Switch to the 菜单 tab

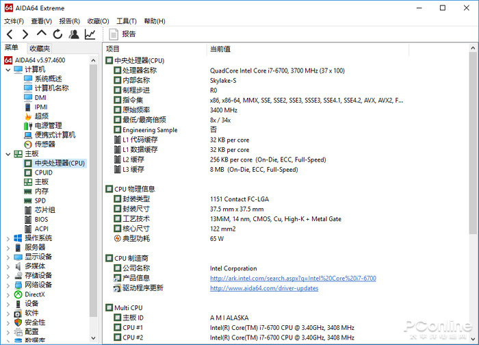tap(12, 47)
